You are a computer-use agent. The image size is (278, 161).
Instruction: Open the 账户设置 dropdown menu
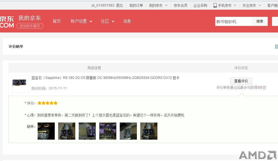coord(81,21)
